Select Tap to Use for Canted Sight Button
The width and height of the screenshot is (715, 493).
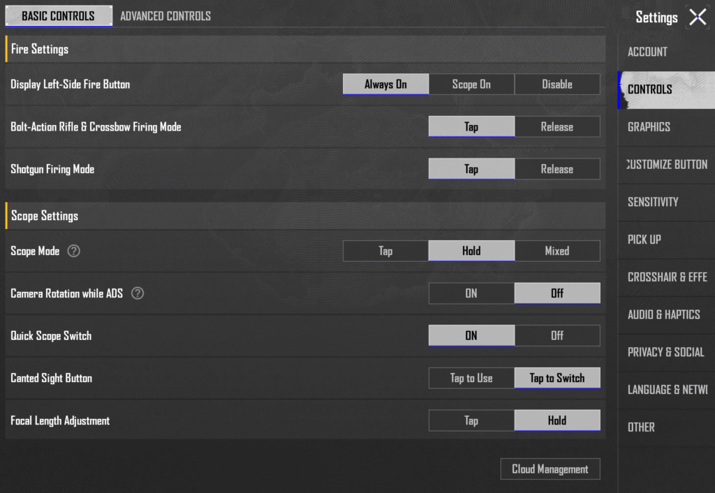click(x=471, y=378)
